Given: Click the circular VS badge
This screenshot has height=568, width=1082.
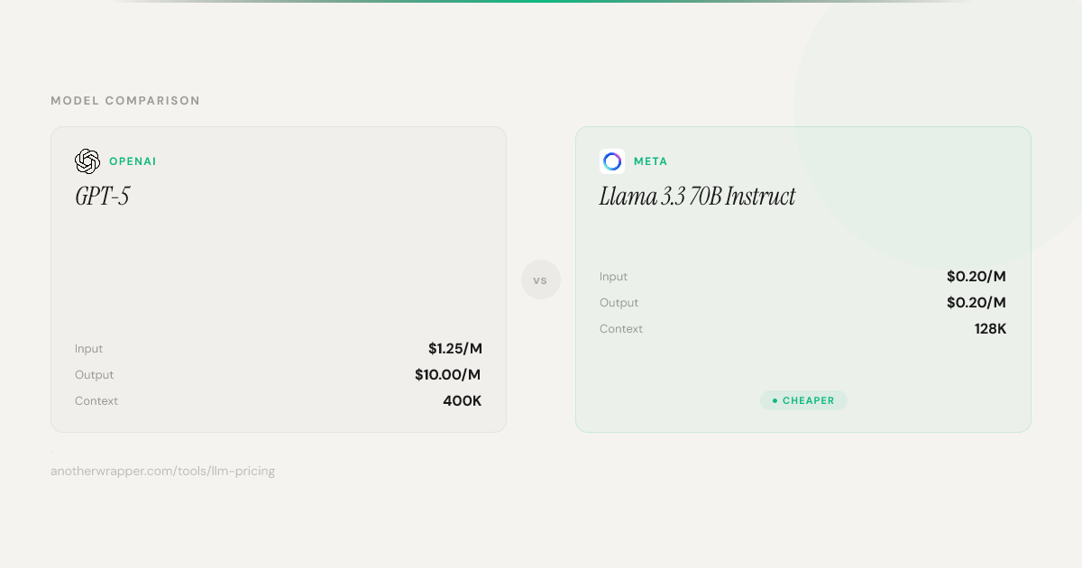Looking at the screenshot, I should [x=541, y=280].
